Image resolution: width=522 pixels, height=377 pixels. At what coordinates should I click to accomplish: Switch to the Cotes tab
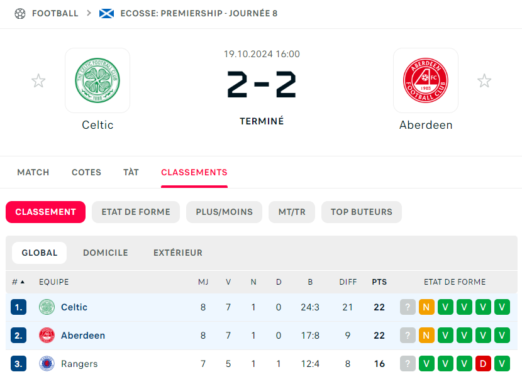pos(86,172)
